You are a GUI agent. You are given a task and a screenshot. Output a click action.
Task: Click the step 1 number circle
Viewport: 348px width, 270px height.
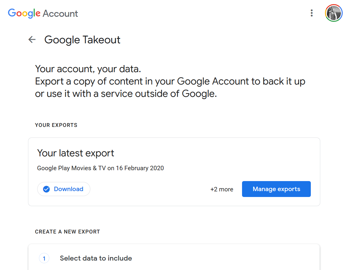44,259
